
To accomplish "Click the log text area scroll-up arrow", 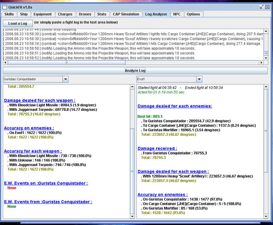I will click(266, 32).
